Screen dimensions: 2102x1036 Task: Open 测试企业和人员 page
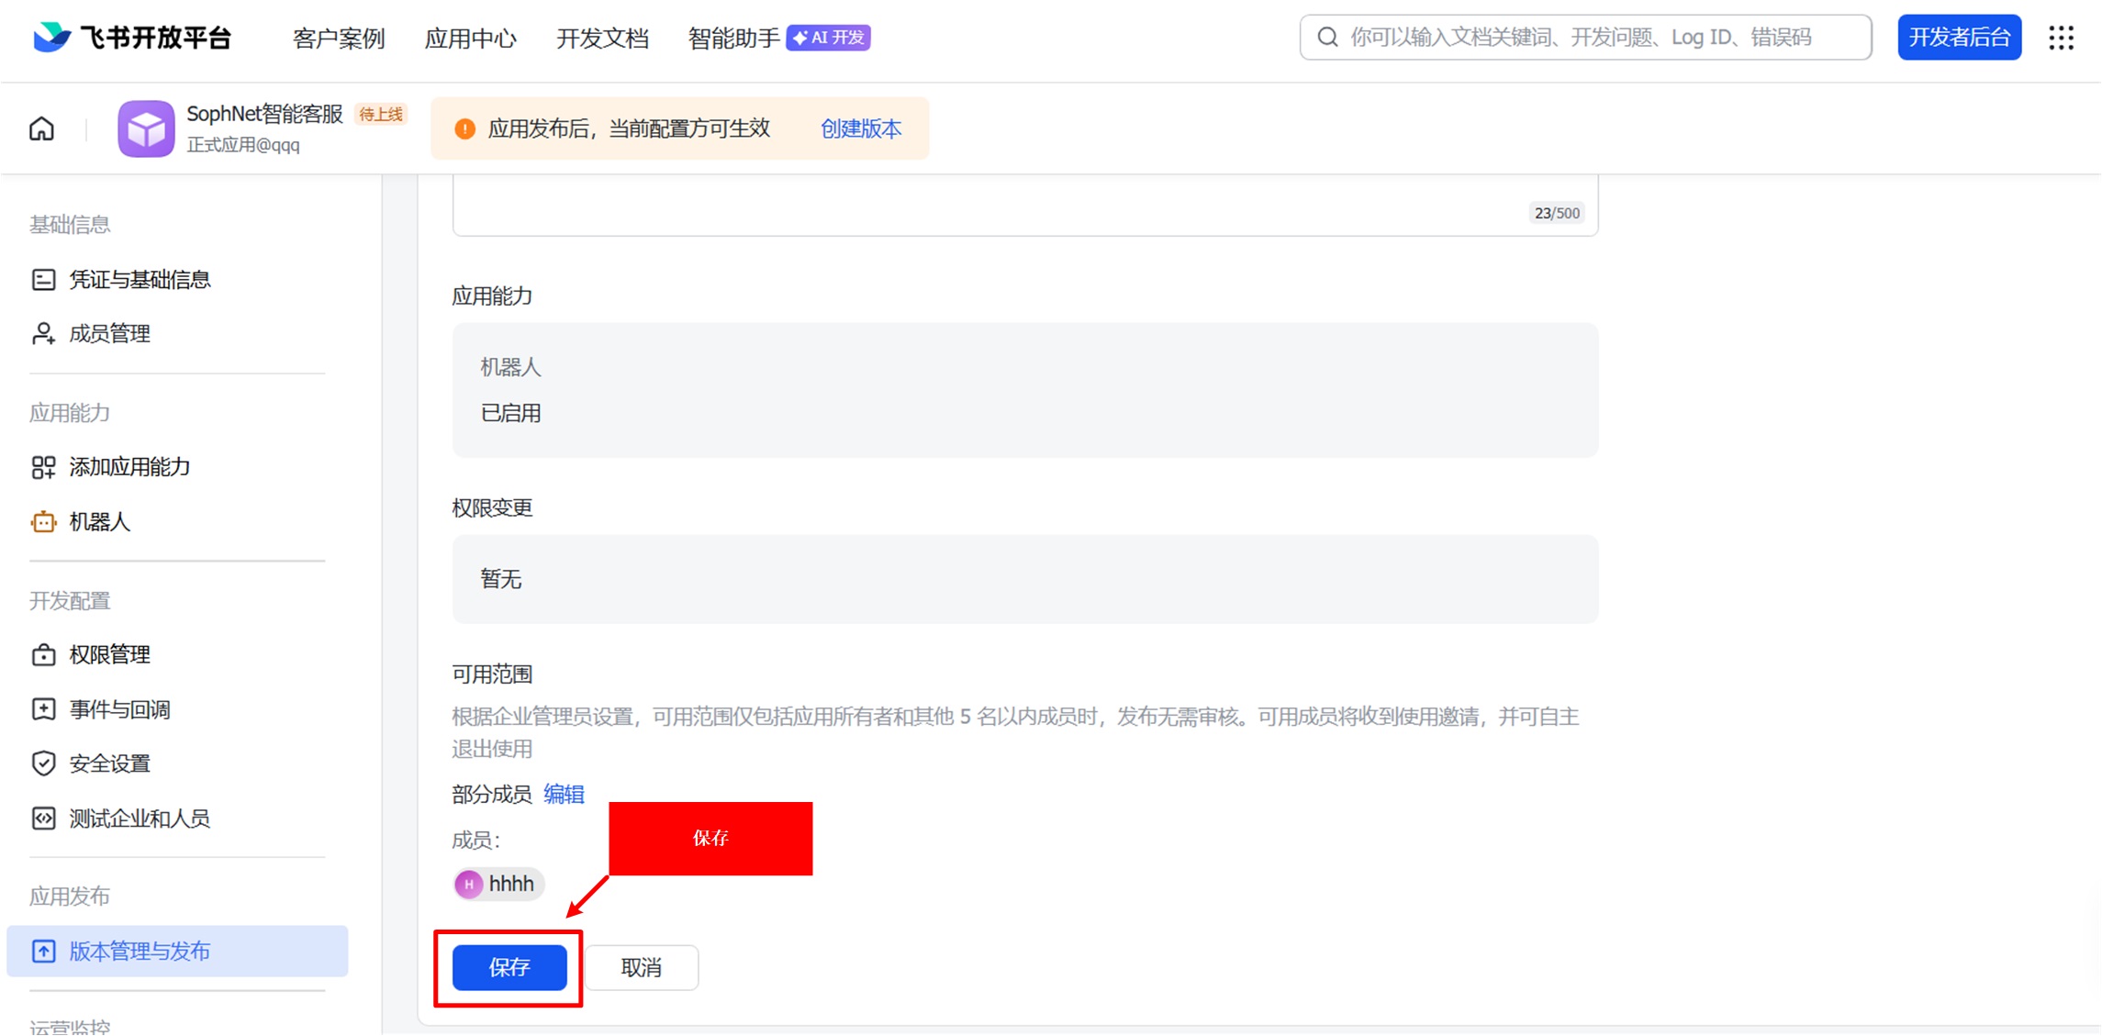click(x=140, y=819)
